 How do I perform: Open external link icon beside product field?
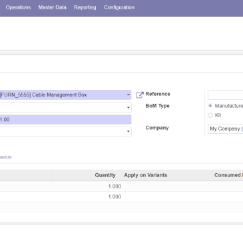[140, 95]
